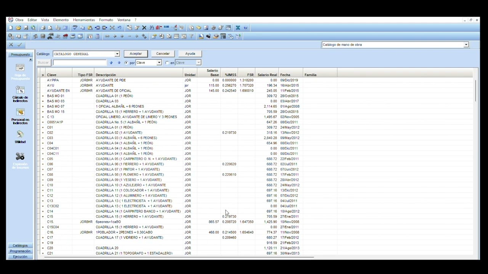
Task: Click the Aceptar button
Action: click(136, 54)
